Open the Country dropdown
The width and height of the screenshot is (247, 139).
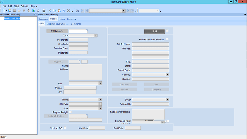click(x=168, y=75)
